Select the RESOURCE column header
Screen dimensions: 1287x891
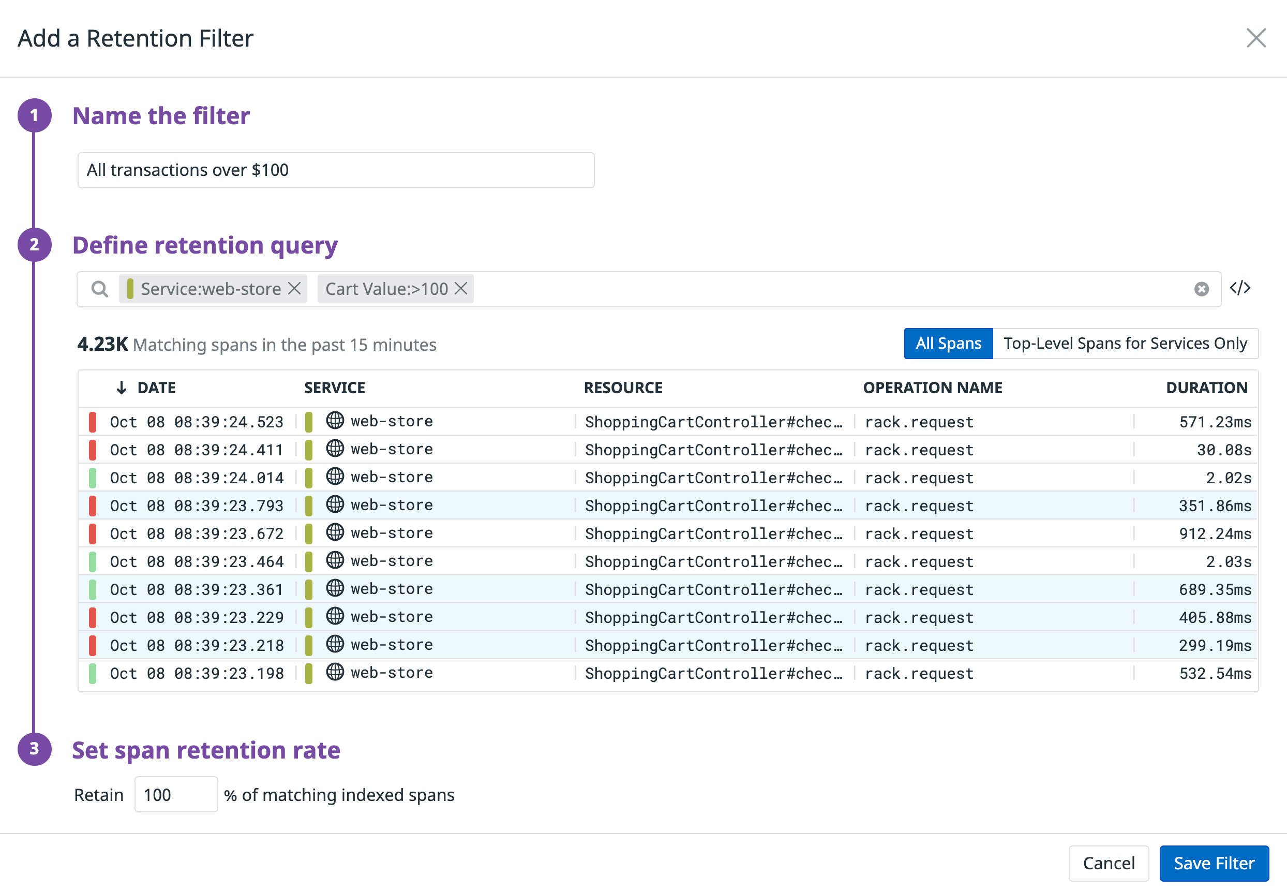pos(623,388)
